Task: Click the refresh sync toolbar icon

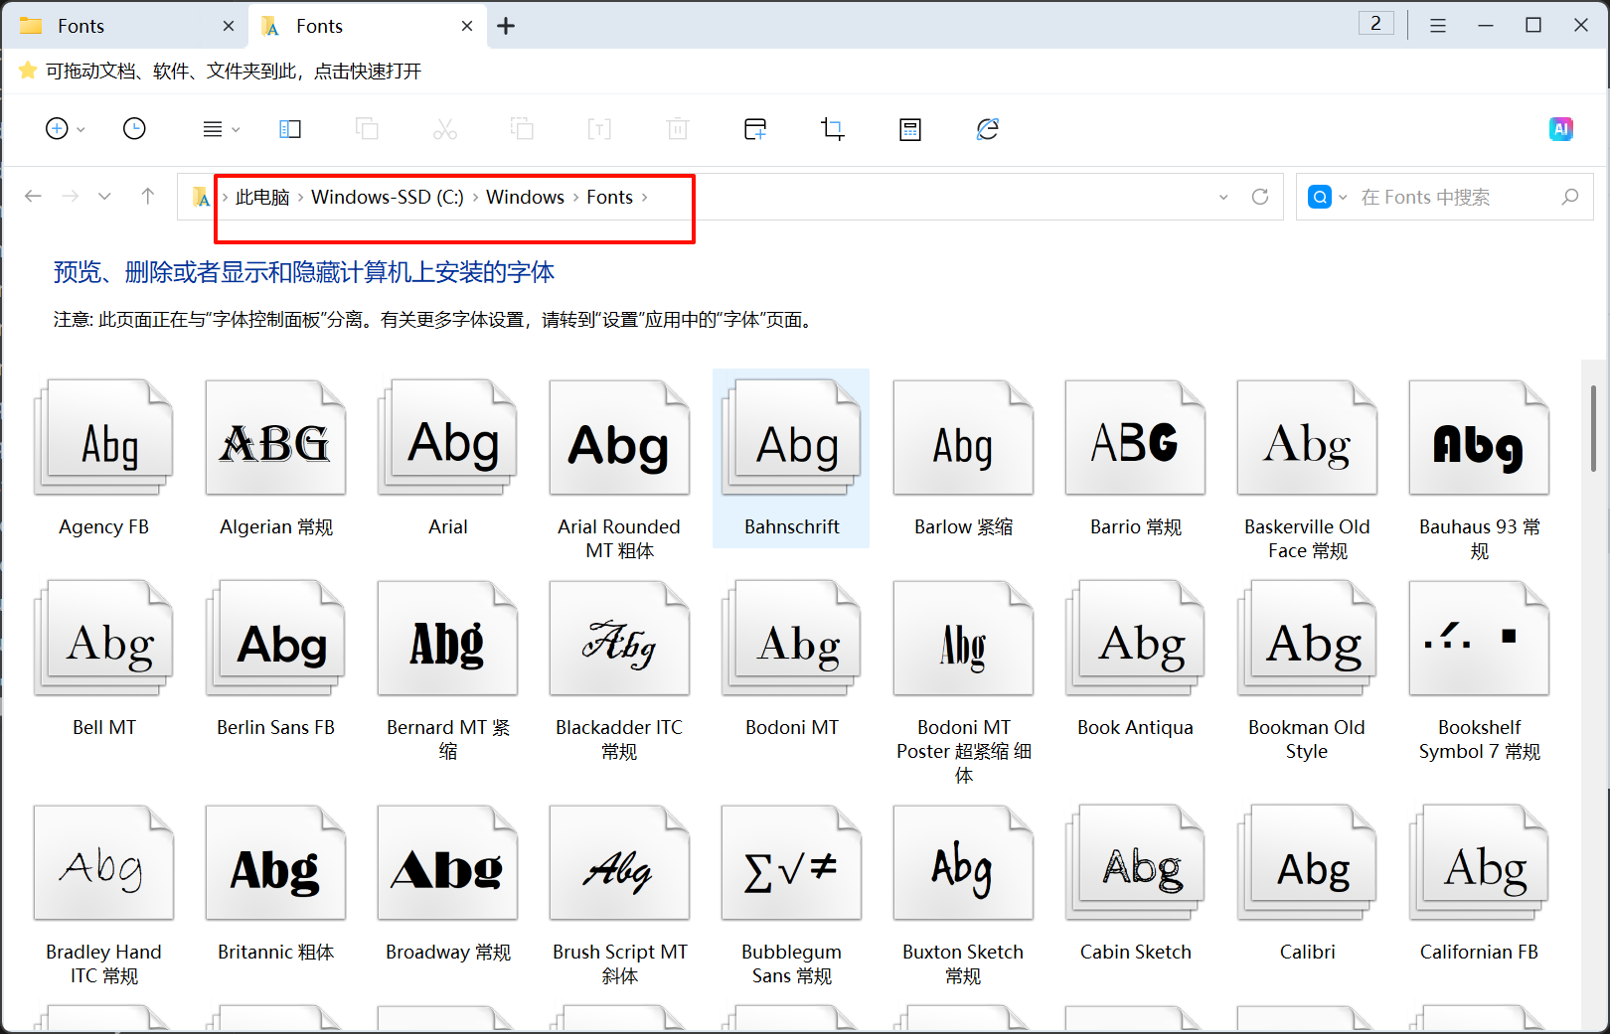Action: tap(987, 129)
